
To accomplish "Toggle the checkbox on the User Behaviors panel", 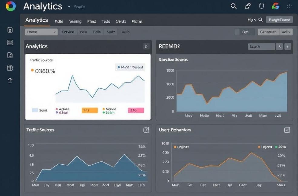I will coord(286,130).
